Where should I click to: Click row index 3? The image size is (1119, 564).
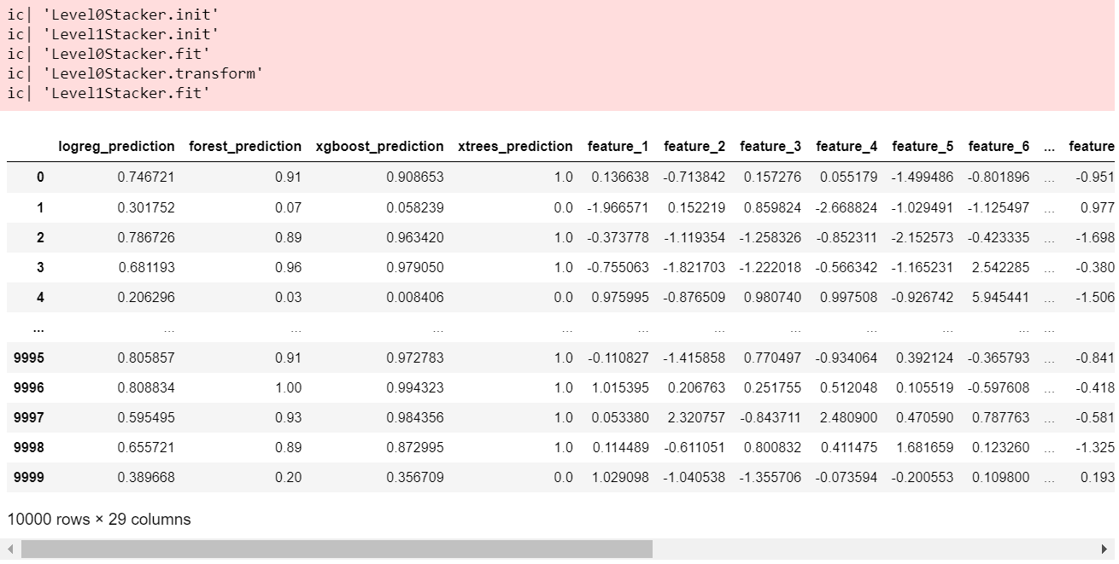pos(40,267)
